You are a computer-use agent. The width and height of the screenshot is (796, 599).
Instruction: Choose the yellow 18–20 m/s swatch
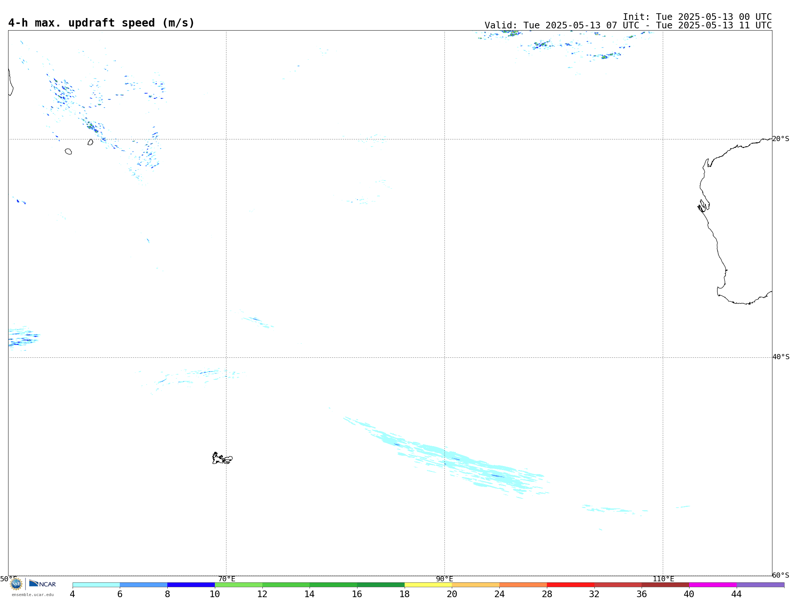428,585
